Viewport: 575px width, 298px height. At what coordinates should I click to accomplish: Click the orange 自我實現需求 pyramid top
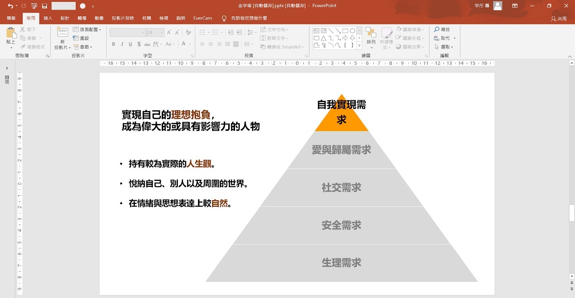pyautogui.click(x=341, y=120)
